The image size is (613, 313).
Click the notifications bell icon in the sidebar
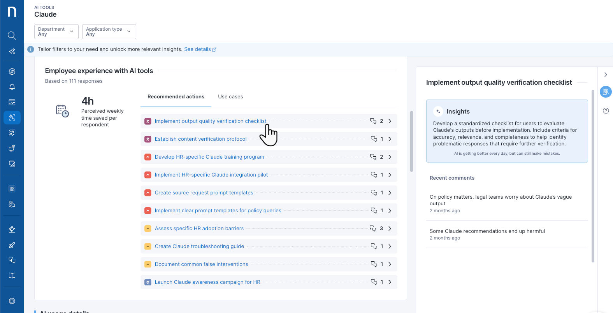click(12, 87)
